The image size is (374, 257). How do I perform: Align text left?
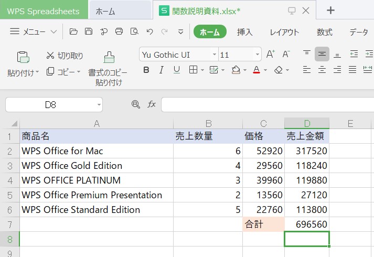click(x=307, y=70)
